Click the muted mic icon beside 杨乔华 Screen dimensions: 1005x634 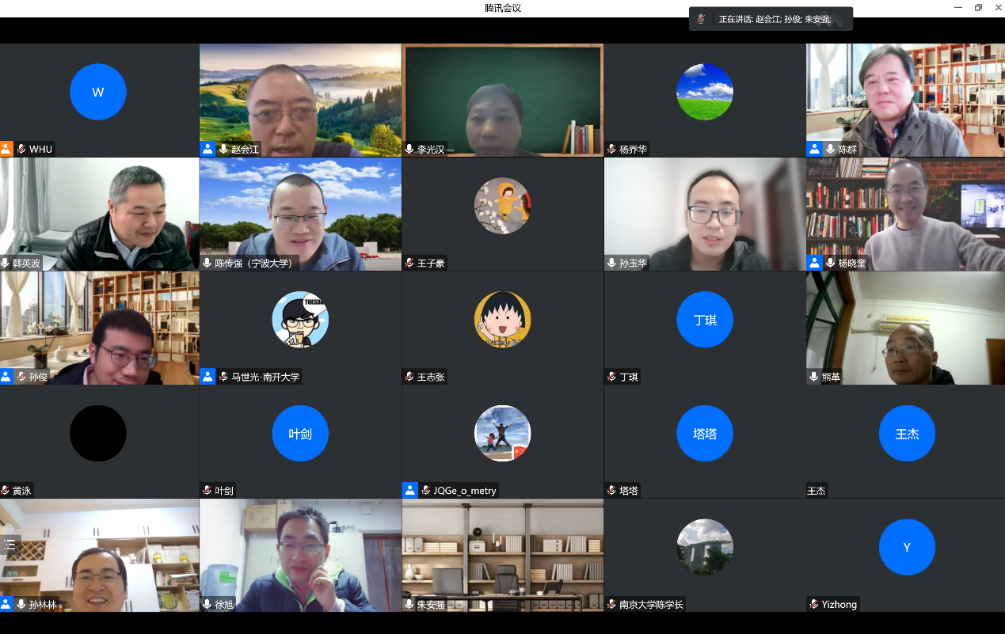coord(611,149)
